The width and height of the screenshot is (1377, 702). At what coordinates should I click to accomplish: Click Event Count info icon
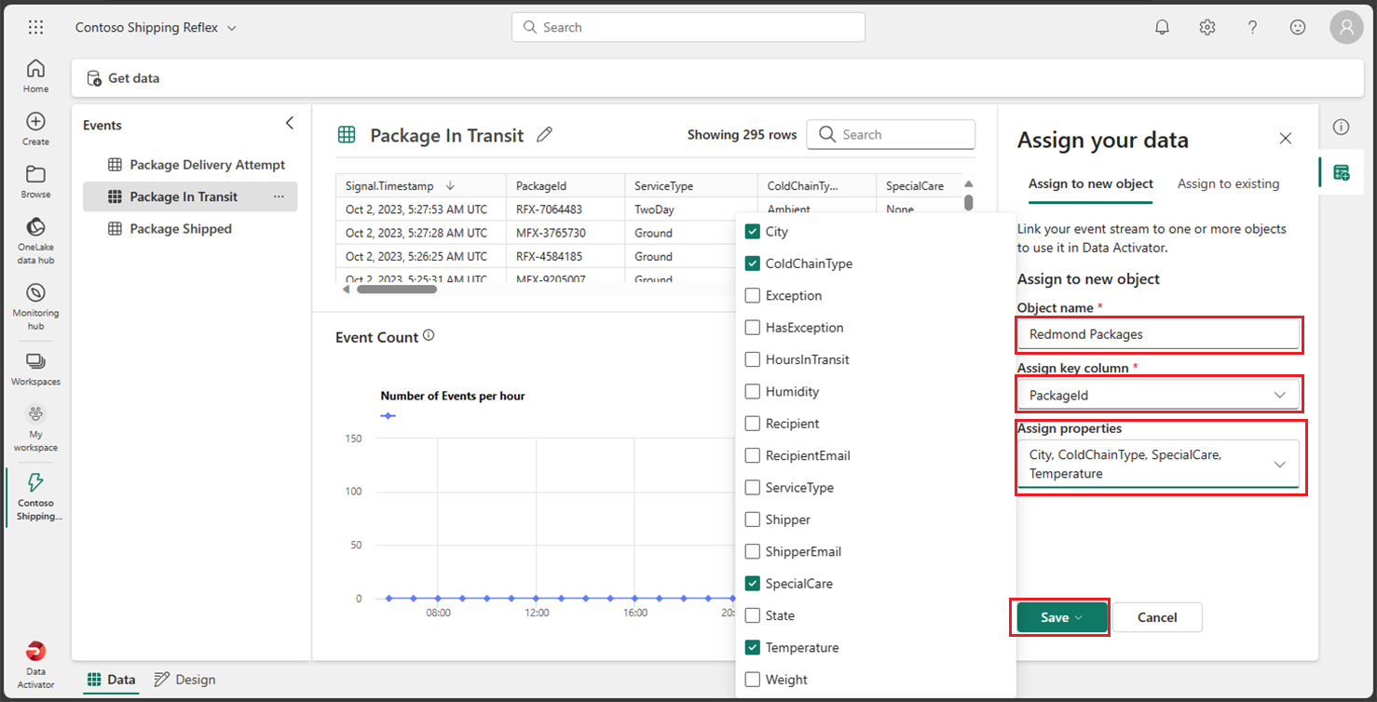429,335
